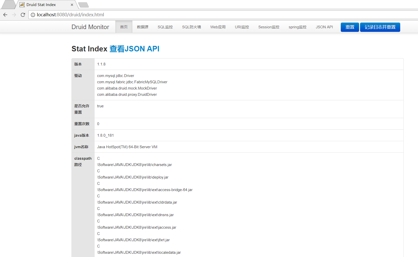Screen dimensions: 418x257
Task: Click the cldrdata.jar classpath line
Action: [x=137, y=202]
